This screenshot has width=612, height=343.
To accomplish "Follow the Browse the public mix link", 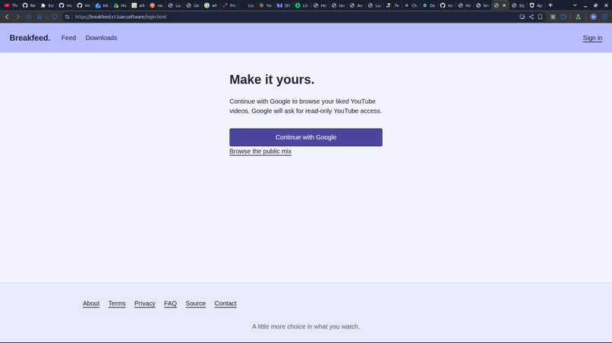I will 260,151.
